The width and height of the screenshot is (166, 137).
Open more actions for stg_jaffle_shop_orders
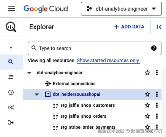coord(157,116)
